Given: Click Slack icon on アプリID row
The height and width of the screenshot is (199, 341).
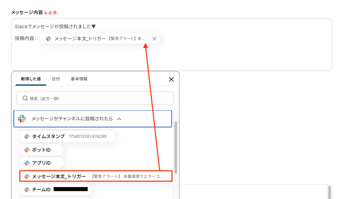Looking at the screenshot, I should click(x=27, y=163).
